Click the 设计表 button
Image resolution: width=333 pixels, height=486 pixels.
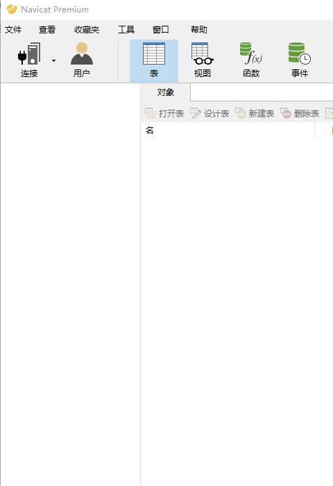[210, 113]
